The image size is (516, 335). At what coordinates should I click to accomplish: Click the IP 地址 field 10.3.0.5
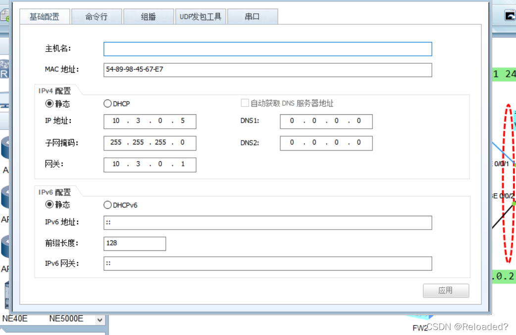pyautogui.click(x=150, y=121)
